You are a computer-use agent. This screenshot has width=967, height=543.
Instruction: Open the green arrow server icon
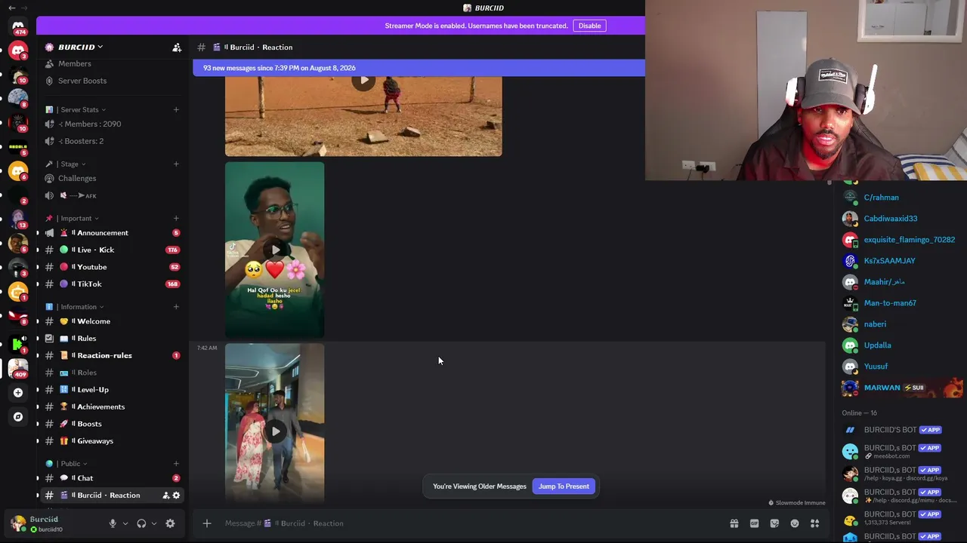(x=18, y=344)
